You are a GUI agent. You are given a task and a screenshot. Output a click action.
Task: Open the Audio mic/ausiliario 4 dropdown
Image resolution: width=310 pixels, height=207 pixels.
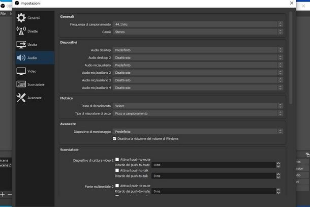tap(198, 87)
